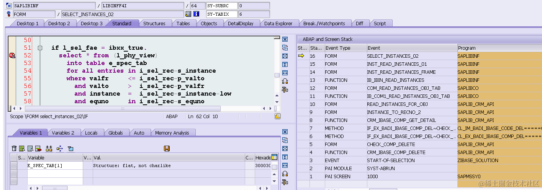The height and width of the screenshot is (190, 542).
Task: Open the Structures tab
Action: coord(154,23)
